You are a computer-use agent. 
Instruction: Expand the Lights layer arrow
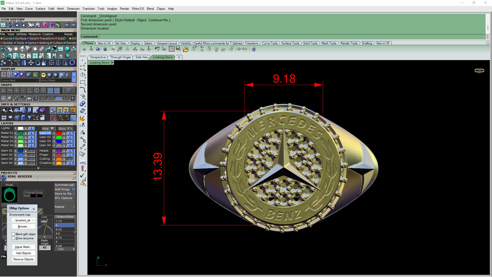[16, 128]
